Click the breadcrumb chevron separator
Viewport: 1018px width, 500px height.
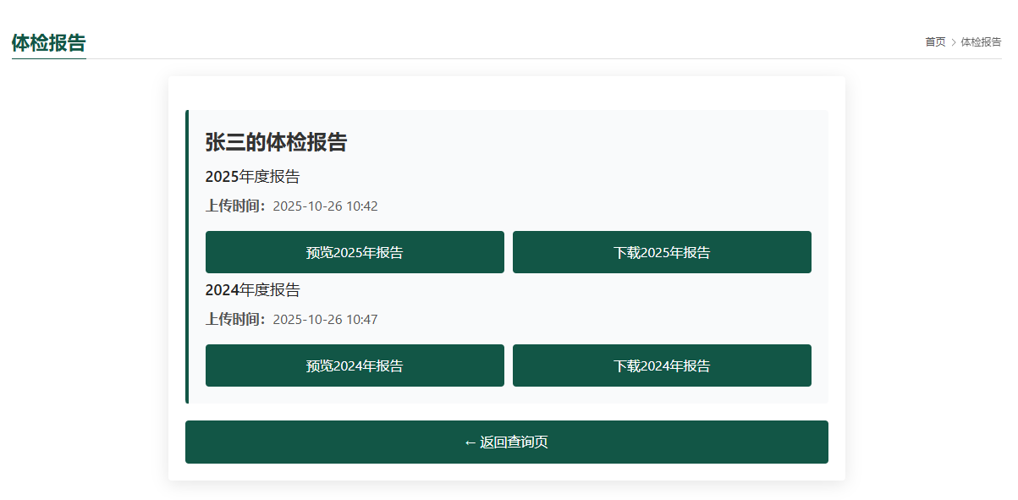[x=954, y=42]
